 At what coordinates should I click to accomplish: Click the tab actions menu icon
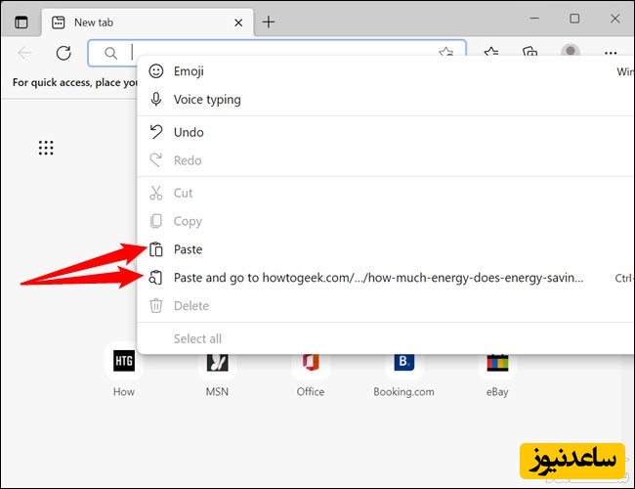21,22
